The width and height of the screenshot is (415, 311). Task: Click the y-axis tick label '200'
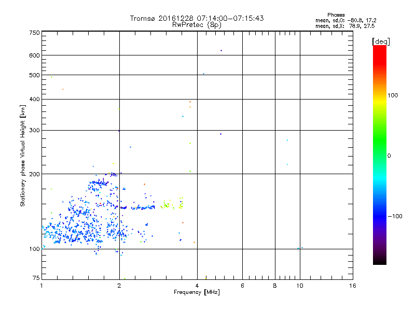[34, 174]
